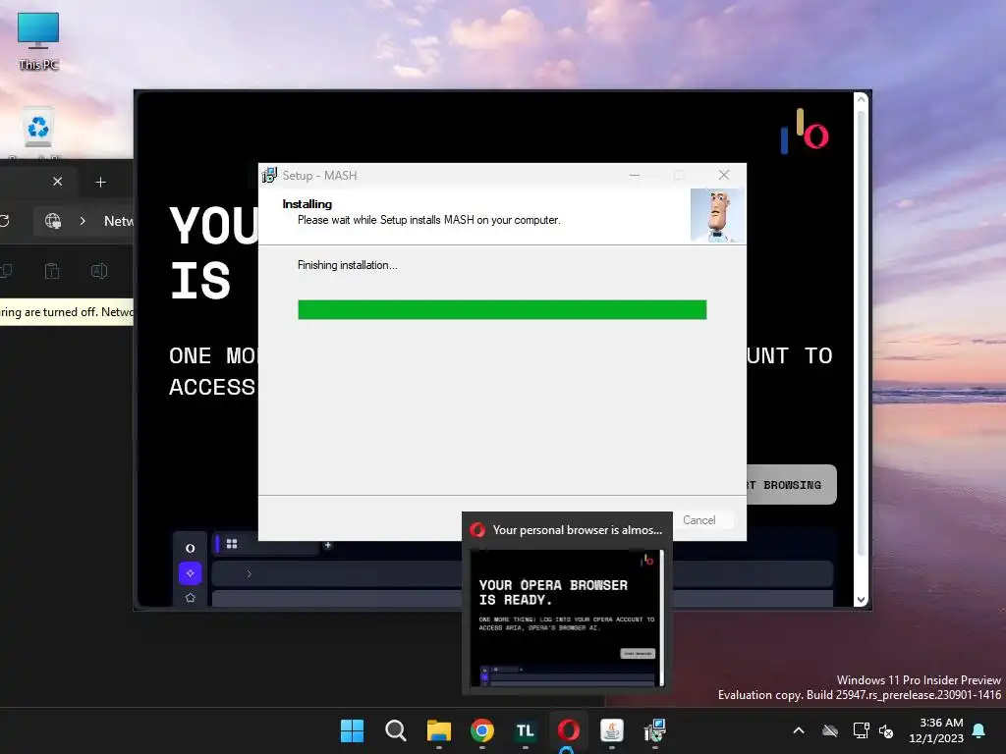1006x754 pixels.
Task: Open the TL app from taskbar
Action: click(525, 730)
